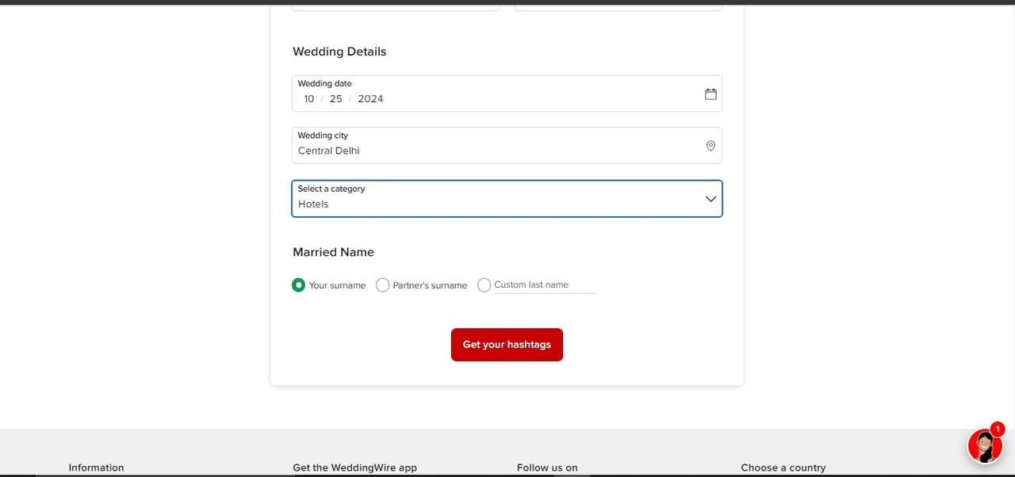Click the Get the WeddingWire app heading
The height and width of the screenshot is (477, 1015).
coord(354,467)
